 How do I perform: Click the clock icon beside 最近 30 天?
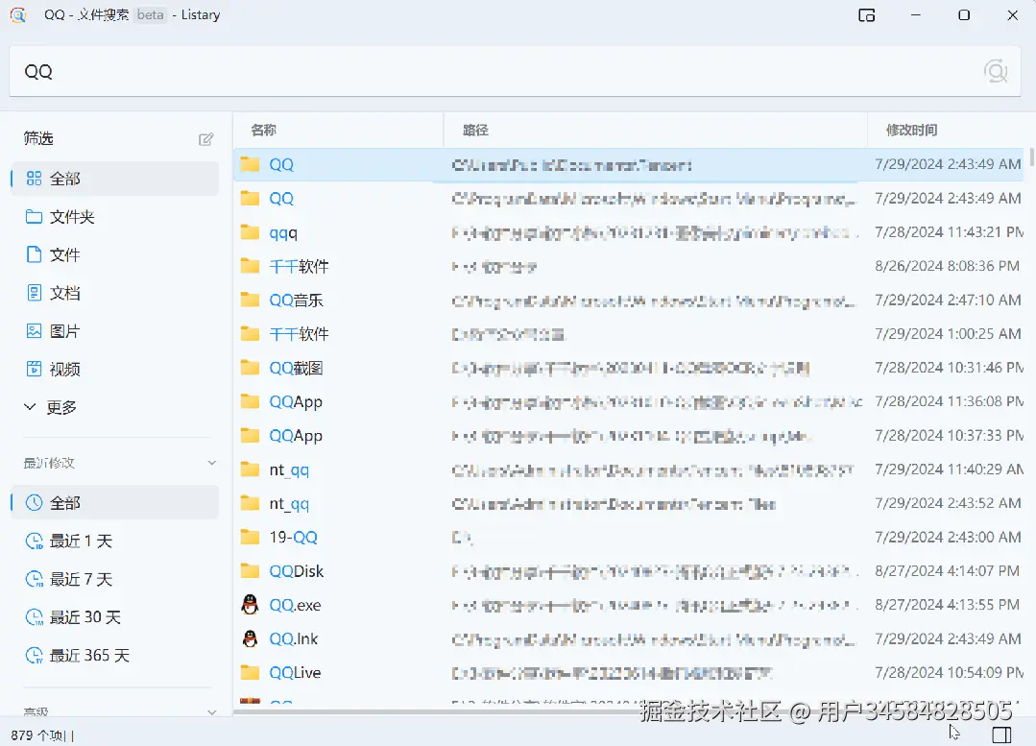pos(34,617)
